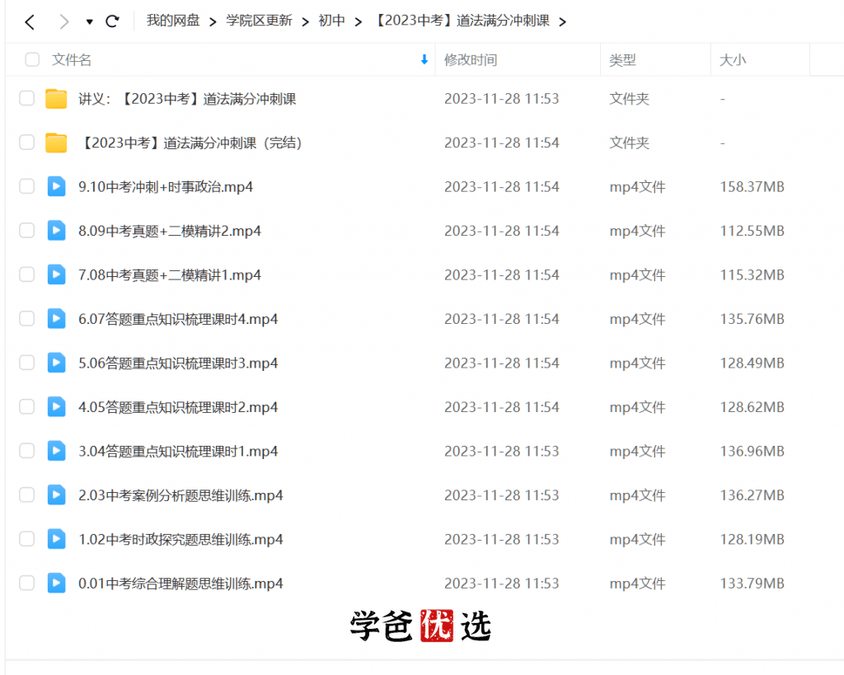This screenshot has height=675, width=844.
Task: Tick the select-all checkbox in header
Action: [x=32, y=59]
